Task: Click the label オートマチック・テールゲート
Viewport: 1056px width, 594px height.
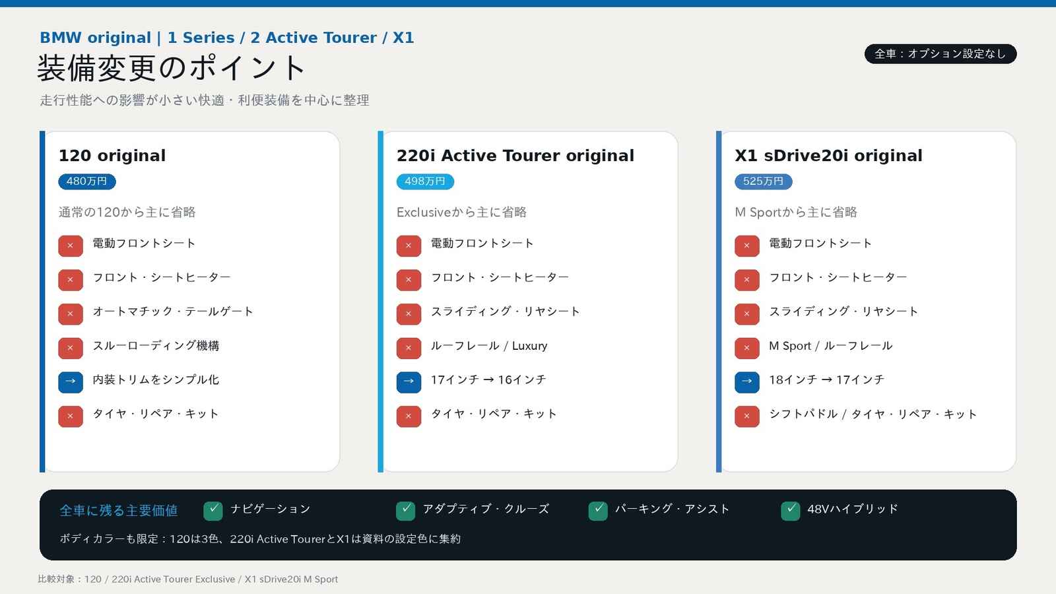Action: pos(173,312)
